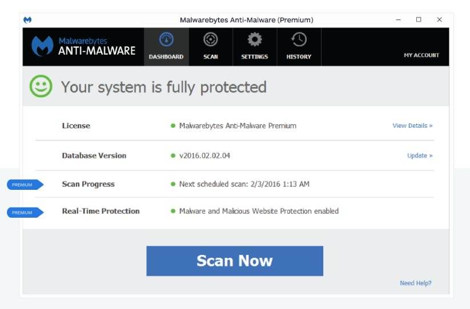Click the green dot for Real-Time Protection

[x=173, y=211]
